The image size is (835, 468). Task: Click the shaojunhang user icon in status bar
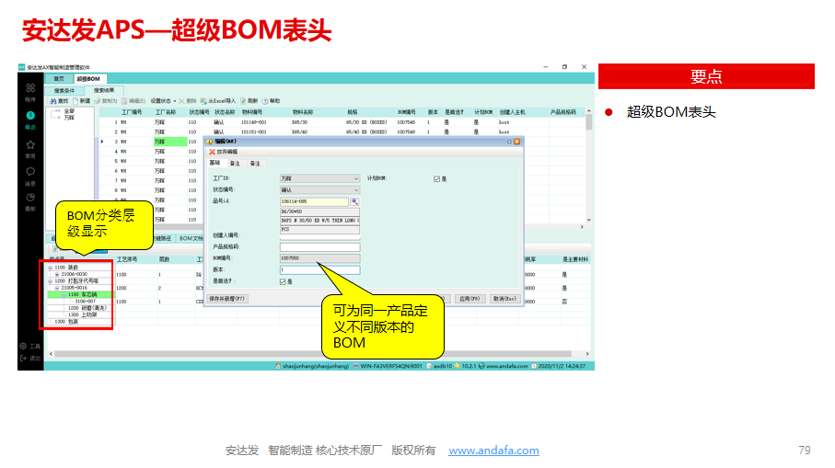point(278,367)
